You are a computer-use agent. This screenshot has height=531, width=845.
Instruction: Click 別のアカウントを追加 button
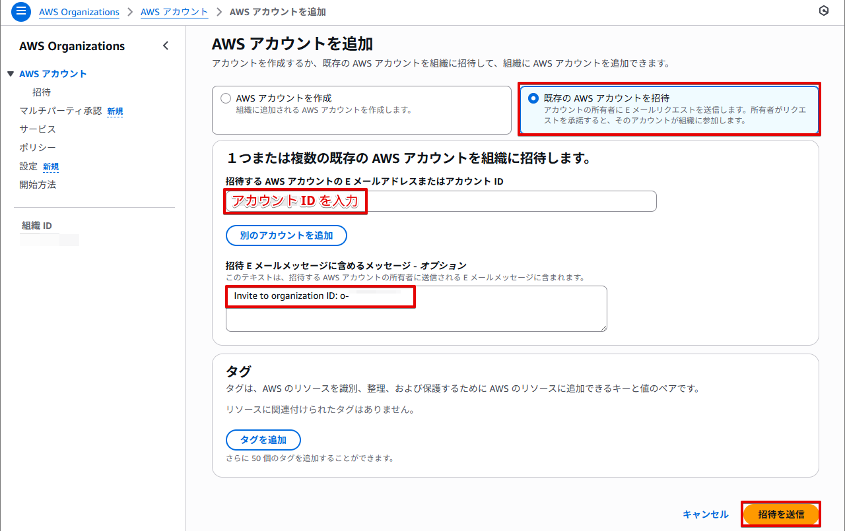(x=286, y=235)
